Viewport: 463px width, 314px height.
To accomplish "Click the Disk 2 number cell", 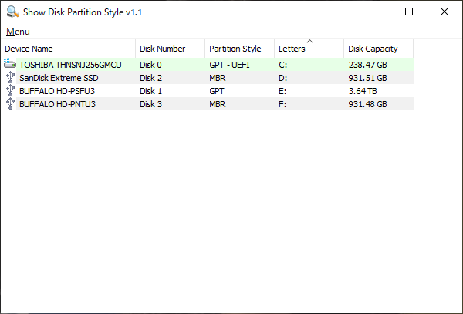I will click(x=151, y=78).
